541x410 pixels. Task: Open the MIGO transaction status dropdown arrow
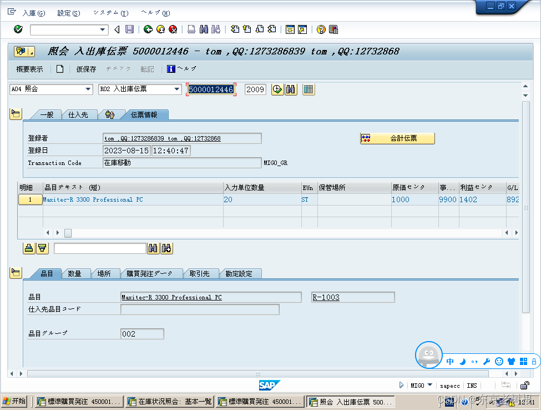coord(430,385)
